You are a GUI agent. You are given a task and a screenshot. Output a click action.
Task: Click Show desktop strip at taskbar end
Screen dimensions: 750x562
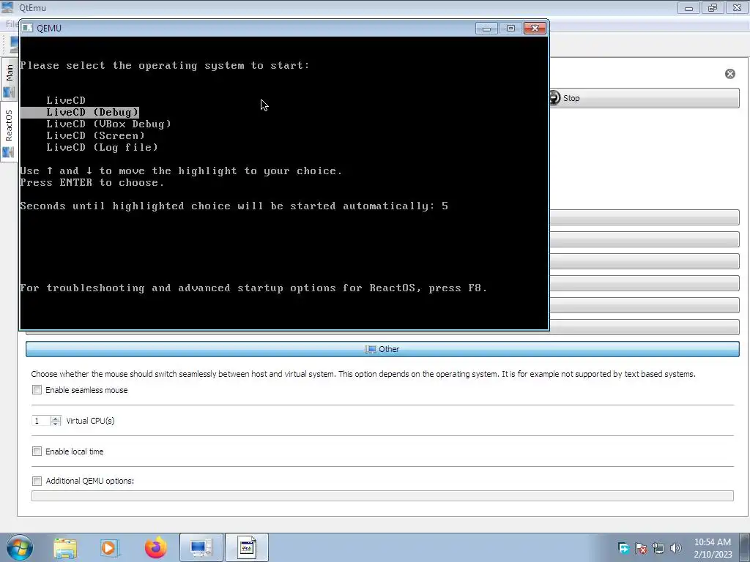(x=745, y=547)
